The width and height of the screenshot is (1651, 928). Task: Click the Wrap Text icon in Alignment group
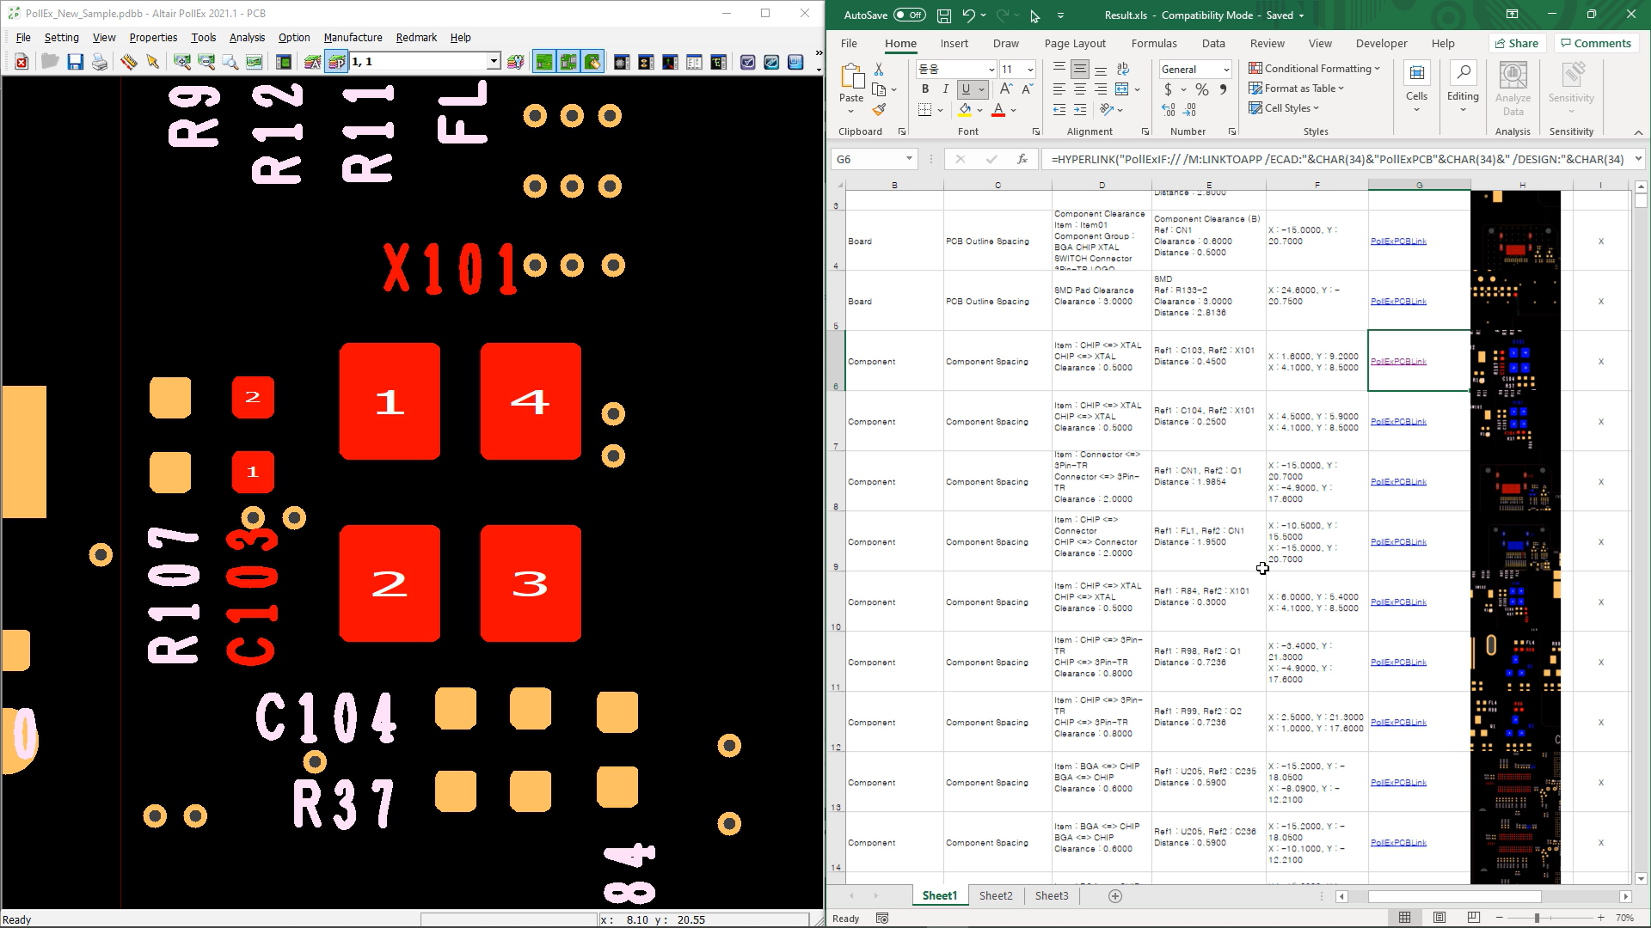coord(1123,69)
